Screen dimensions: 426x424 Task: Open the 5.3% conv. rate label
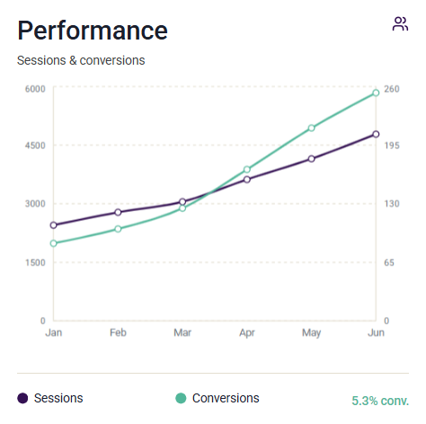pos(380,401)
